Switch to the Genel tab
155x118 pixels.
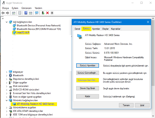tap(77, 29)
